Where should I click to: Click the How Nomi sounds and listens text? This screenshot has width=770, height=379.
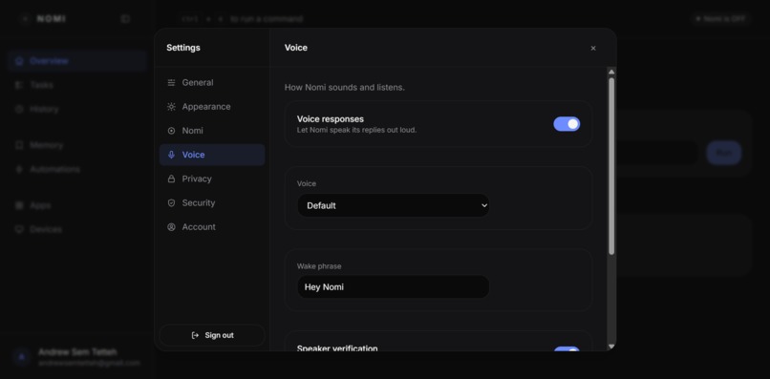point(345,88)
